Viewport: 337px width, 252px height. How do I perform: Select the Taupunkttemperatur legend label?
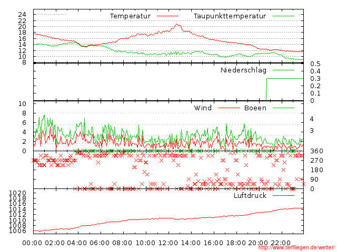(x=230, y=16)
